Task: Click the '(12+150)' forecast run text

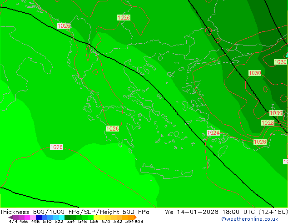Action: 273,212
